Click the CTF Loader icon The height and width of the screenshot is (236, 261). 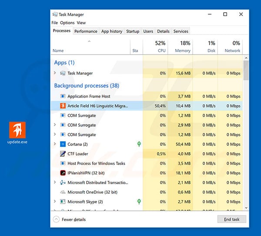(63, 154)
